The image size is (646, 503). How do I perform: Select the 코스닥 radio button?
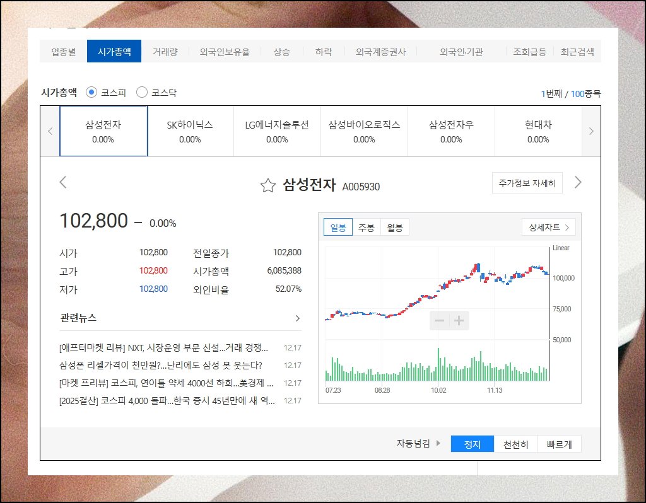[x=142, y=92]
